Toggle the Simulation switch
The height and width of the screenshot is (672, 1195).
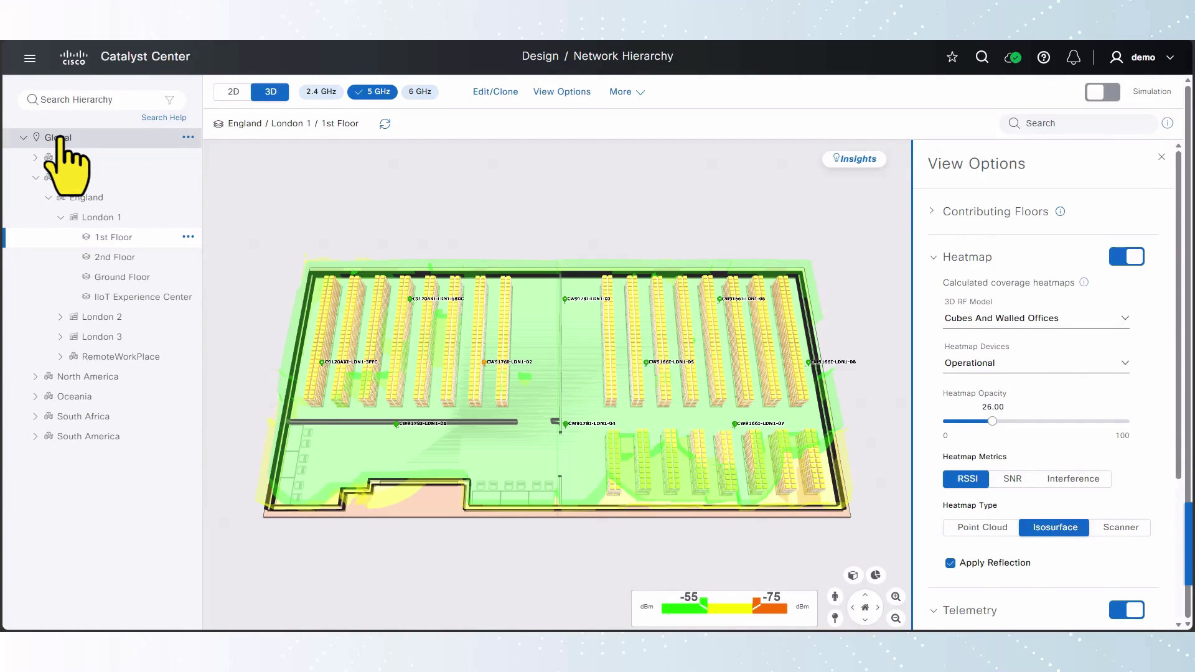(1102, 92)
